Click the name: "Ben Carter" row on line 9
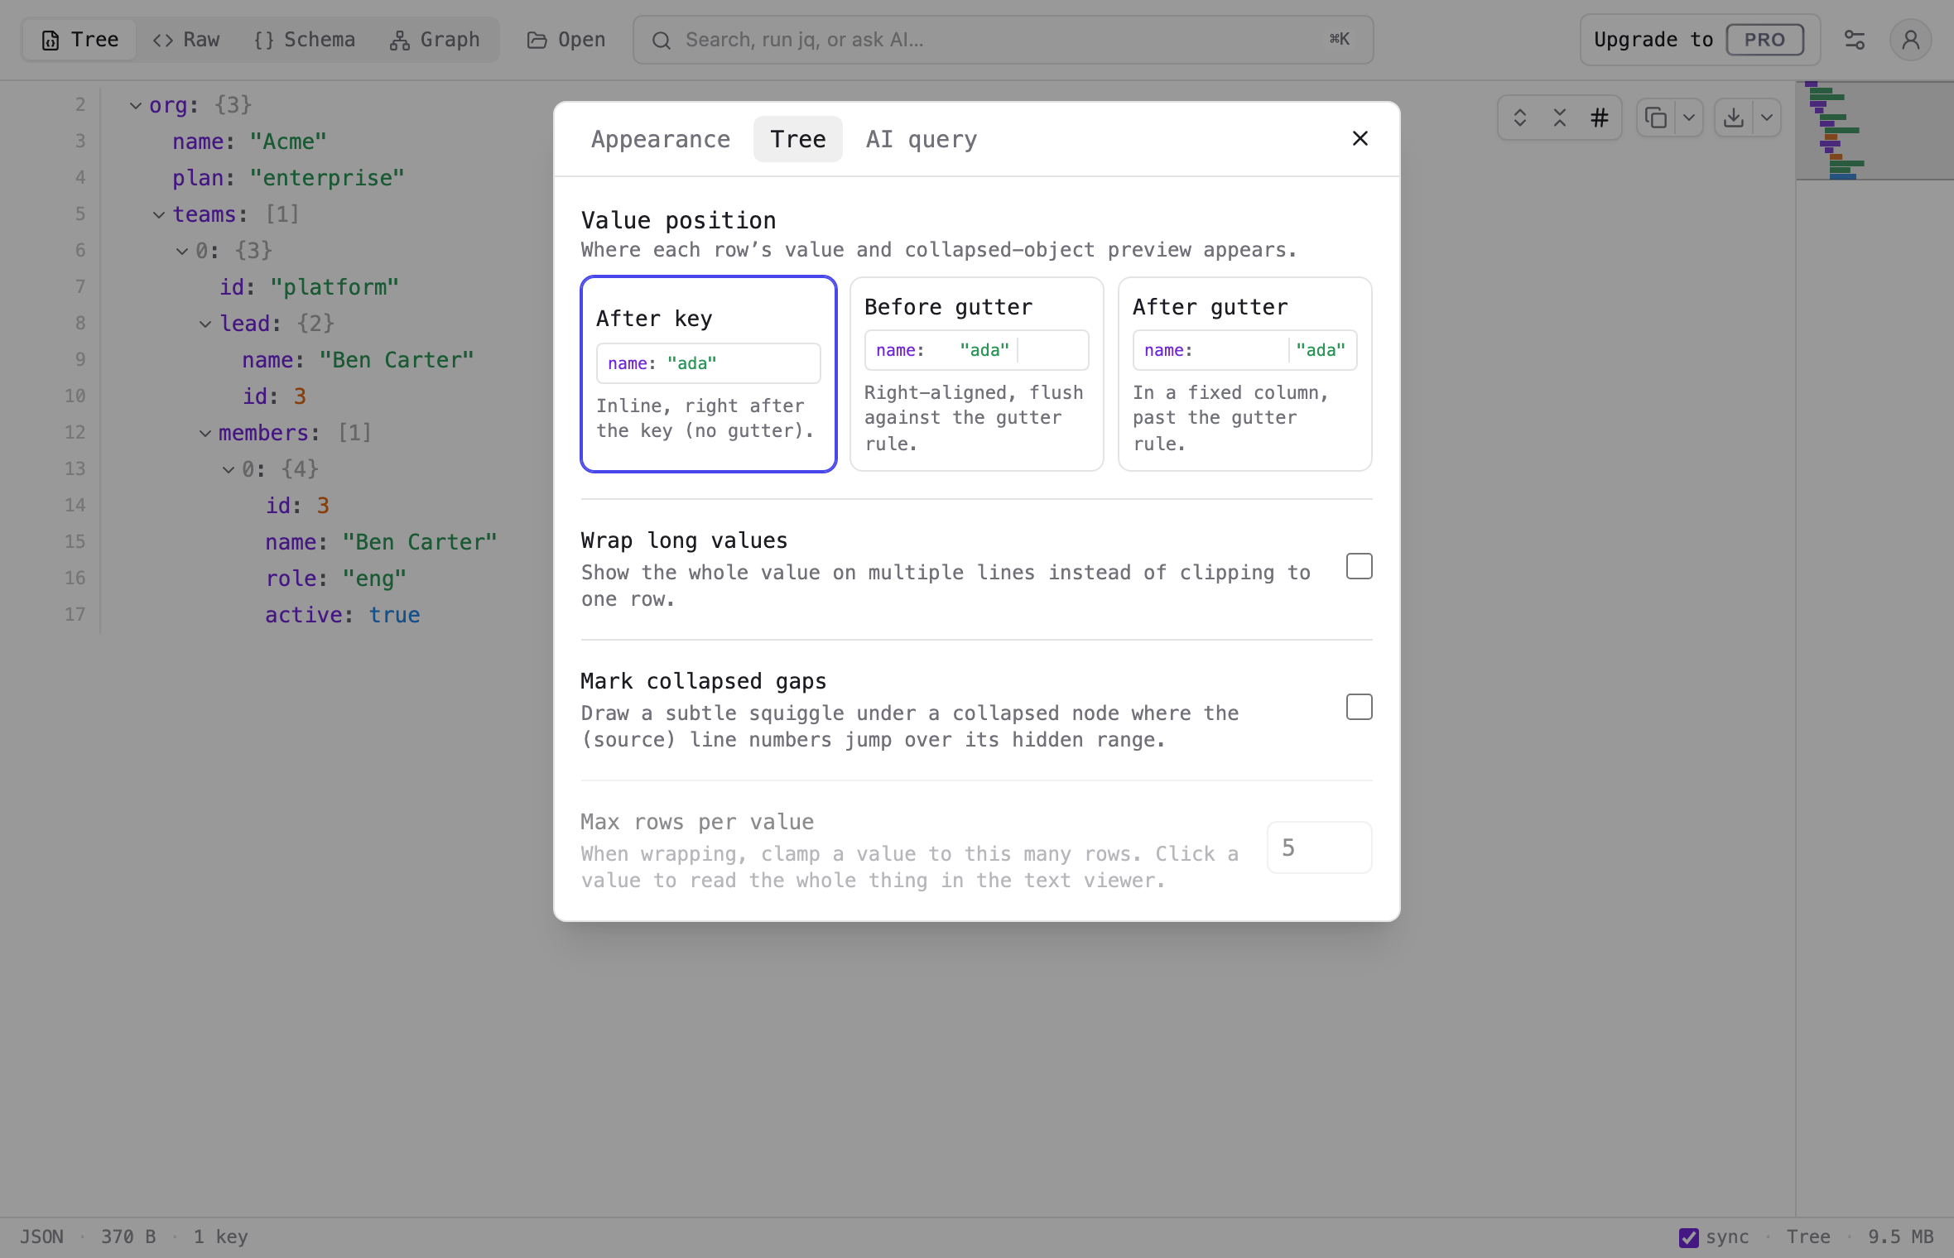 (358, 360)
